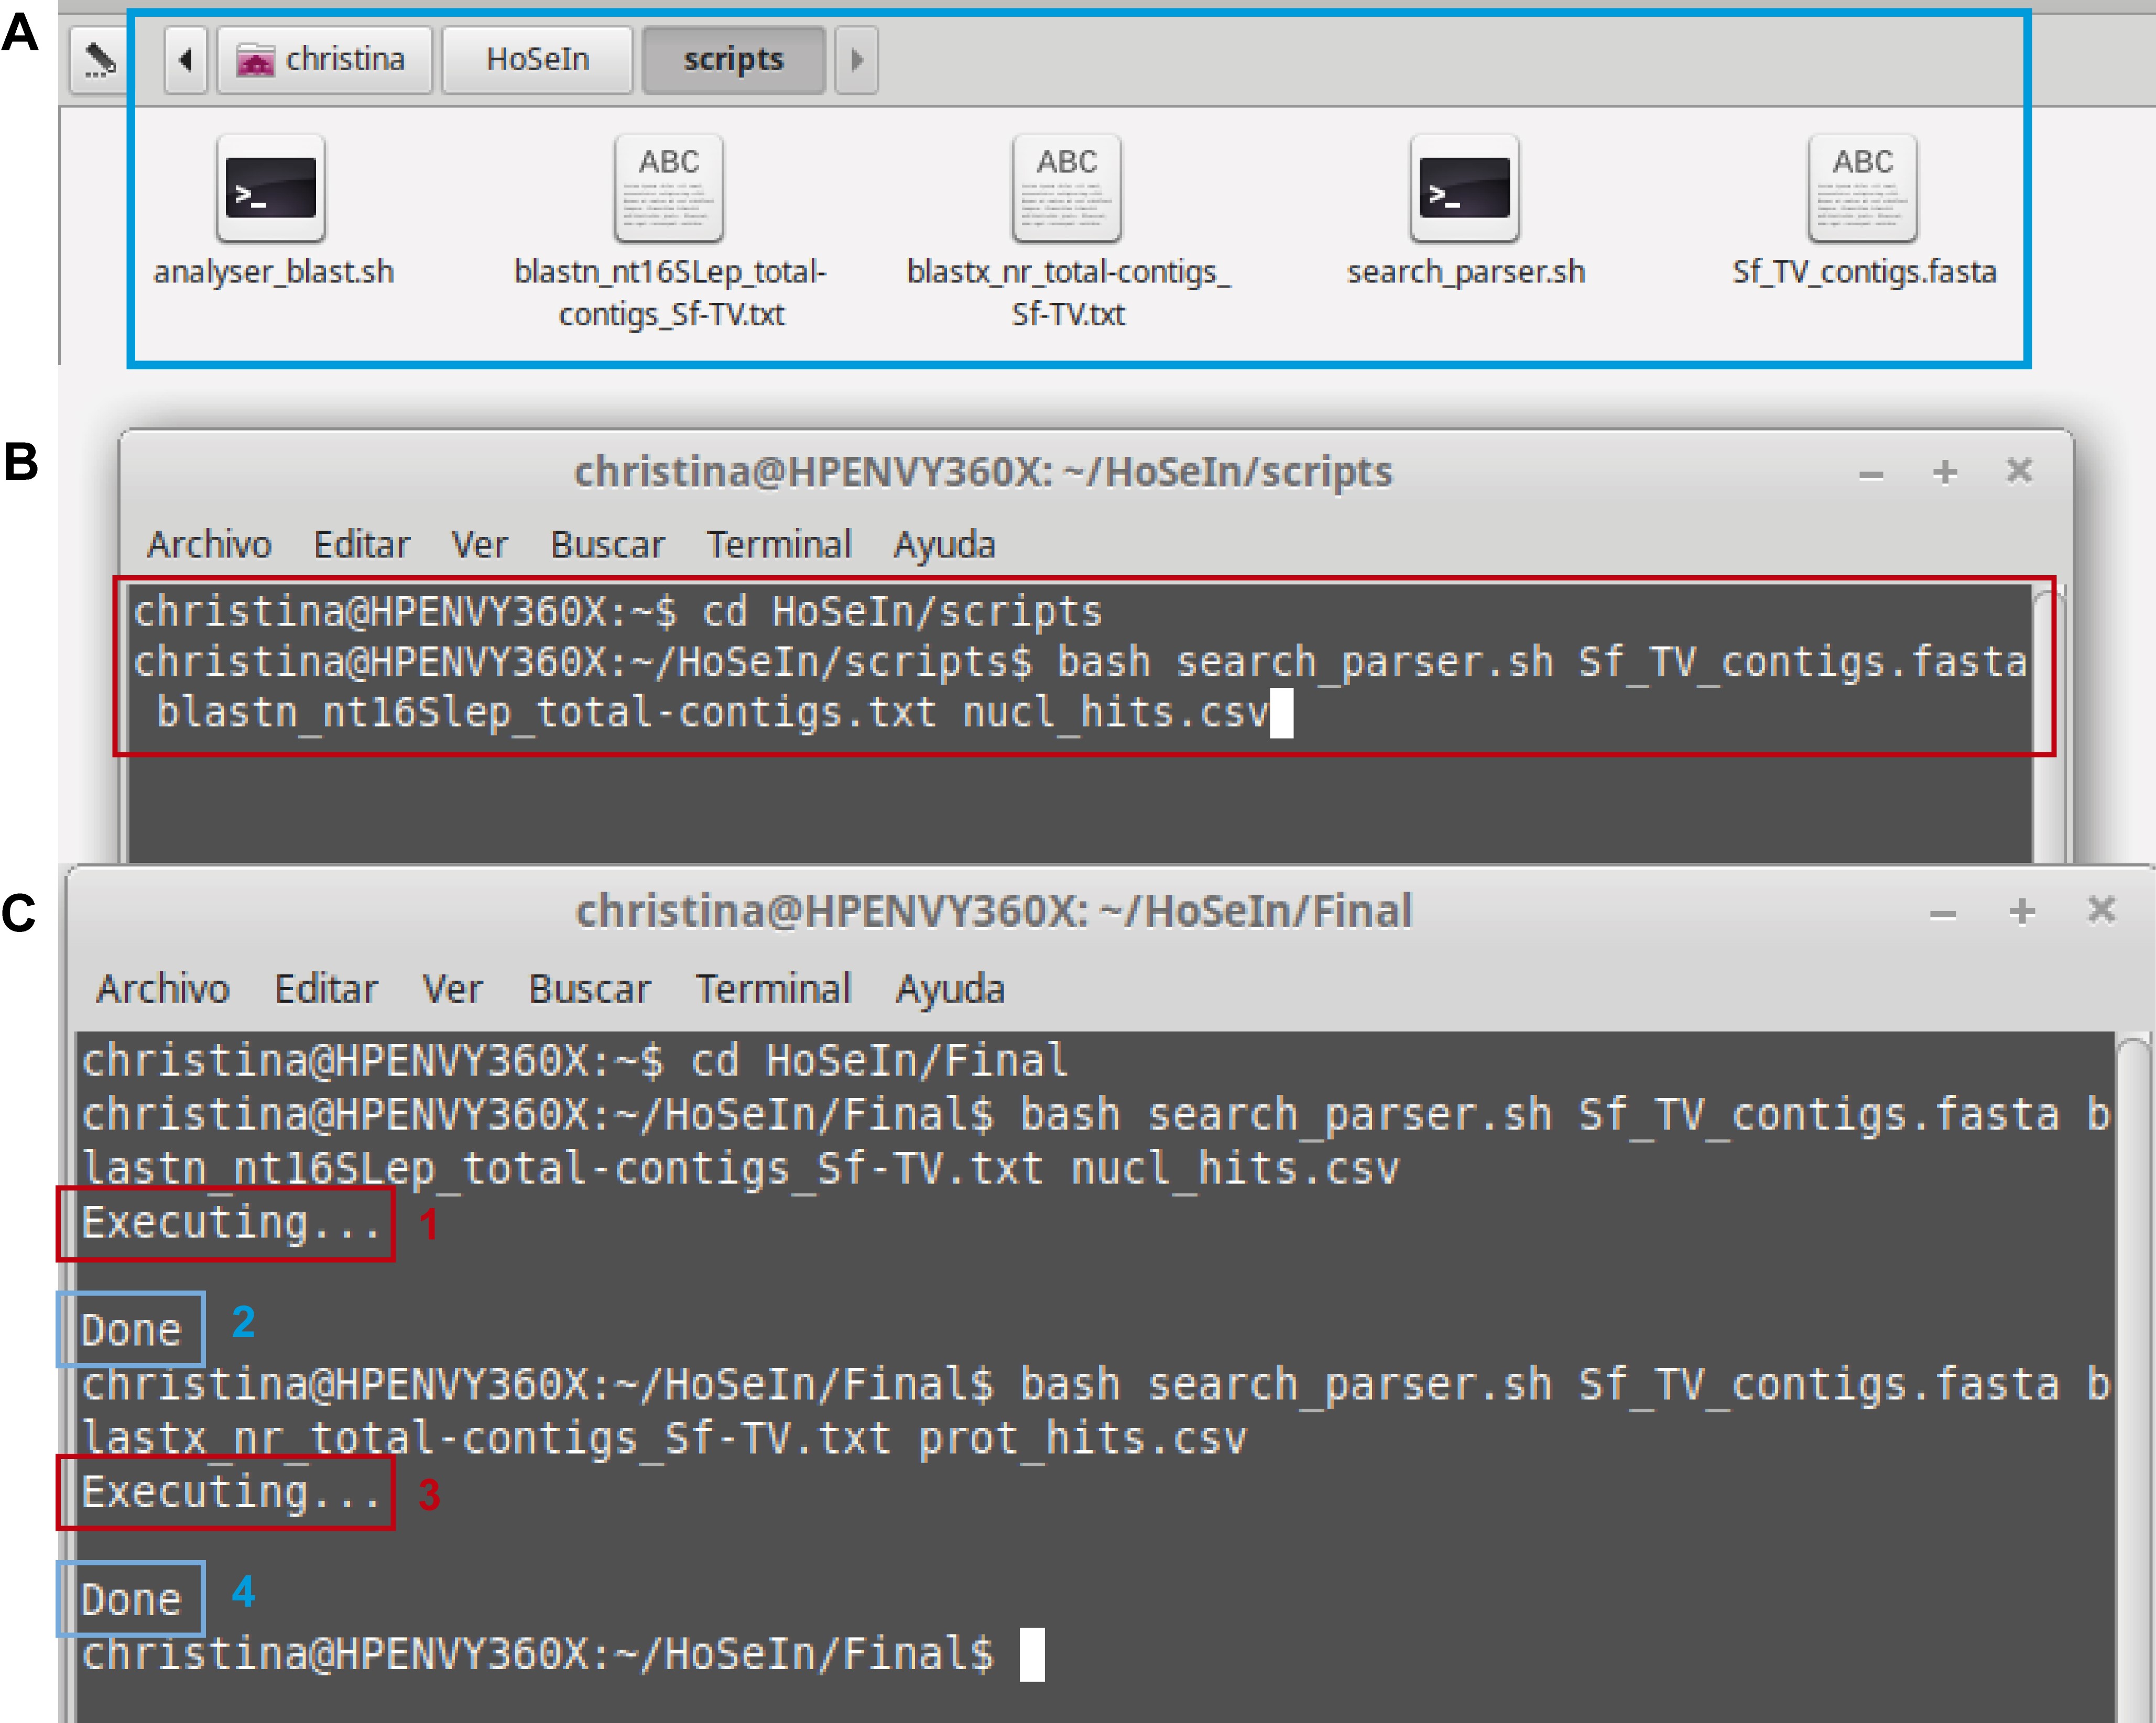Click the first Done output line

[x=131, y=1330]
